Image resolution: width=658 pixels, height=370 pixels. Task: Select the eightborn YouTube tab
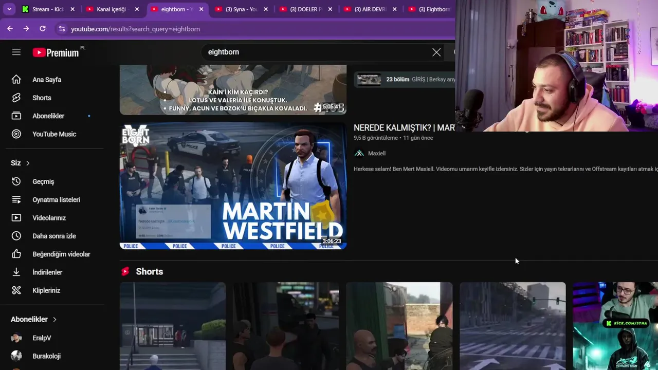[x=177, y=9]
